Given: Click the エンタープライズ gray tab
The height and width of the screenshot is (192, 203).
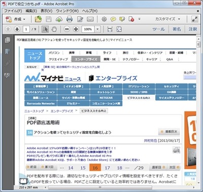Looking at the screenshot, I should pyautogui.click(x=86, y=59).
